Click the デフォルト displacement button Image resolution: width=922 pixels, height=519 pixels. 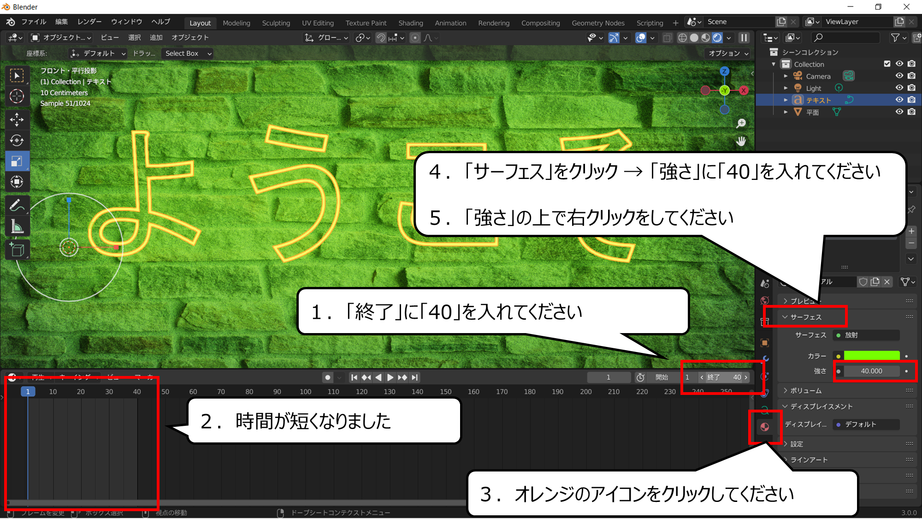(x=866, y=424)
